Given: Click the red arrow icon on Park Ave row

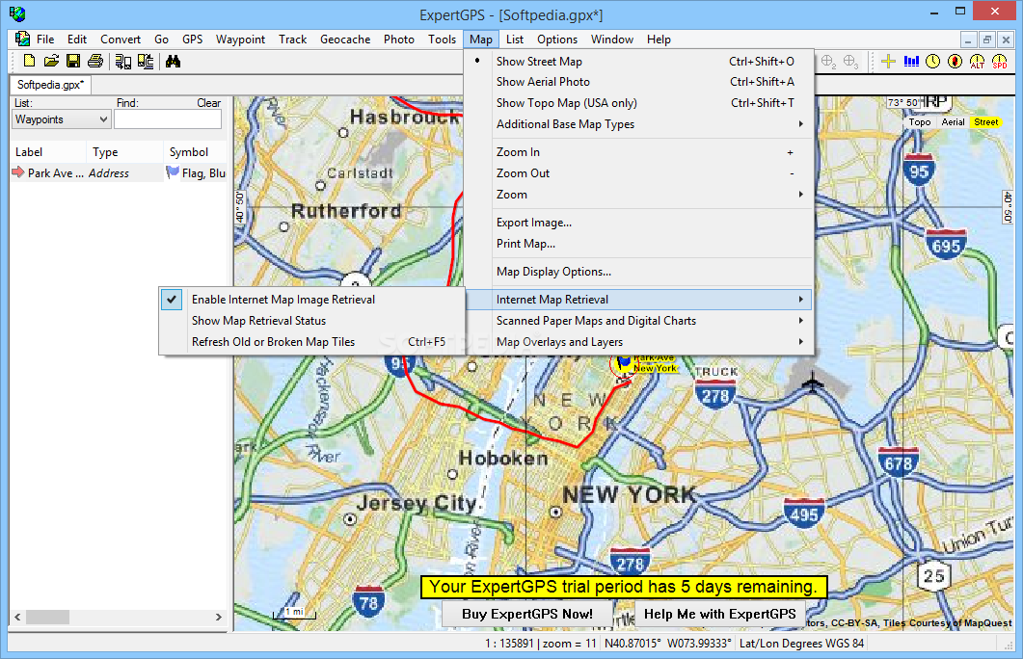Looking at the screenshot, I should tap(18, 172).
